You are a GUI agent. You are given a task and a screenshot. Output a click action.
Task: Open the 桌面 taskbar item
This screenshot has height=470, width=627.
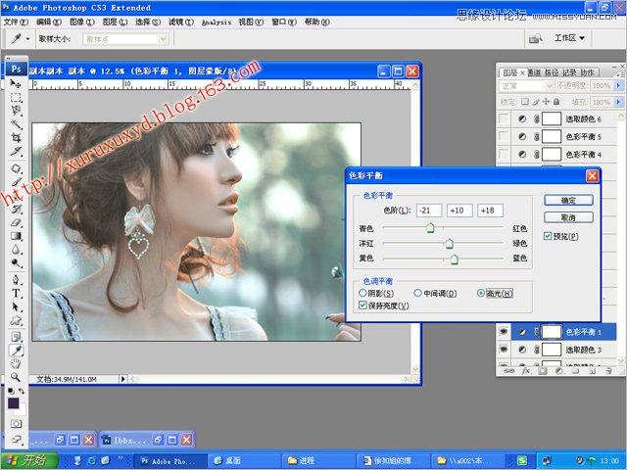click(244, 460)
